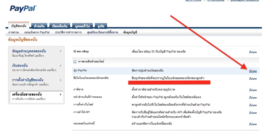Click description สร้างและจัดการใบแจ้งหนี้ของฉัน

(x=152, y=123)
